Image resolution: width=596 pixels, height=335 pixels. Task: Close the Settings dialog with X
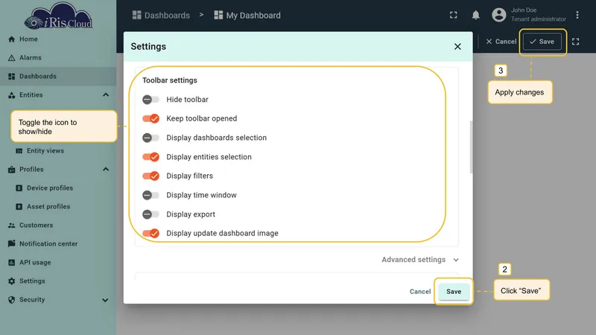(x=457, y=46)
